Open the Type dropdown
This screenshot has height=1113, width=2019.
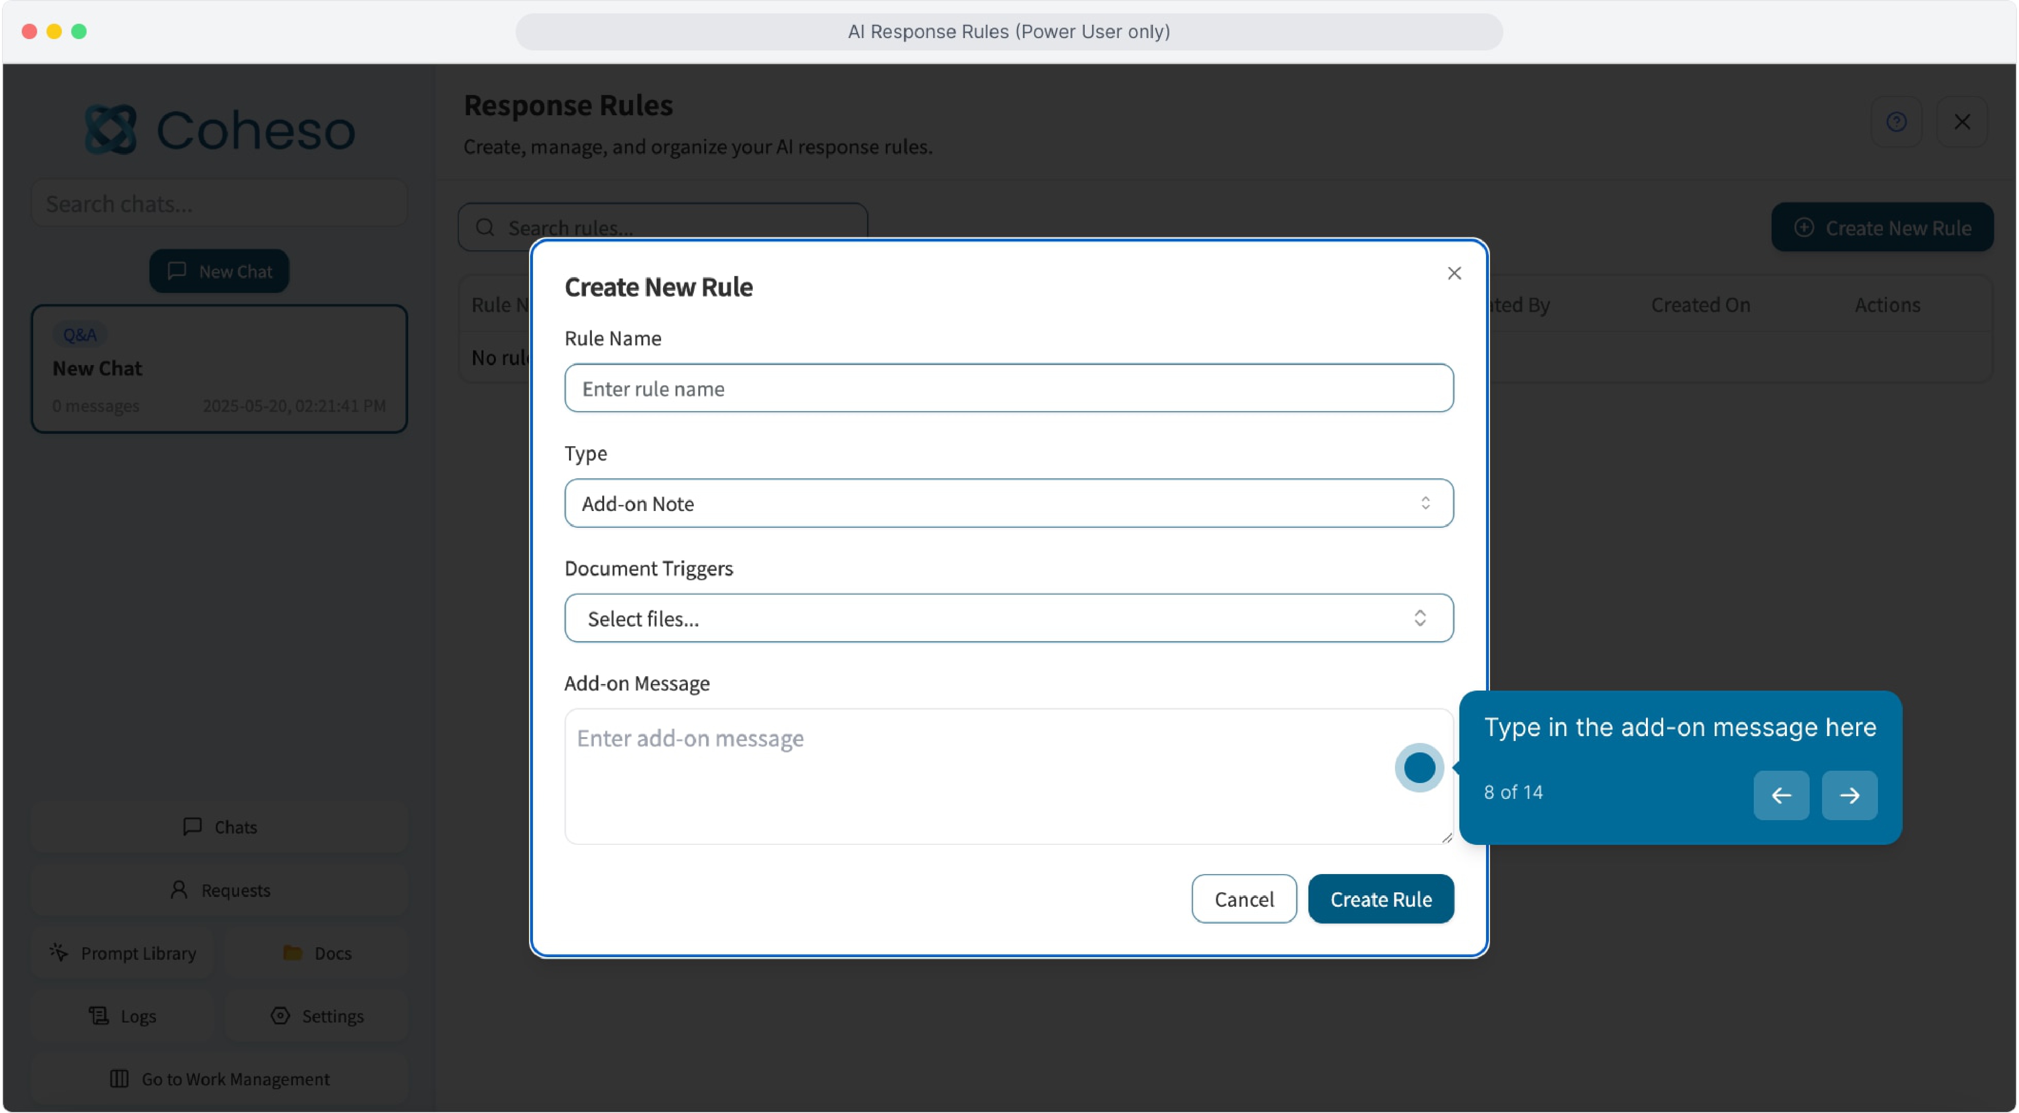coord(1008,504)
